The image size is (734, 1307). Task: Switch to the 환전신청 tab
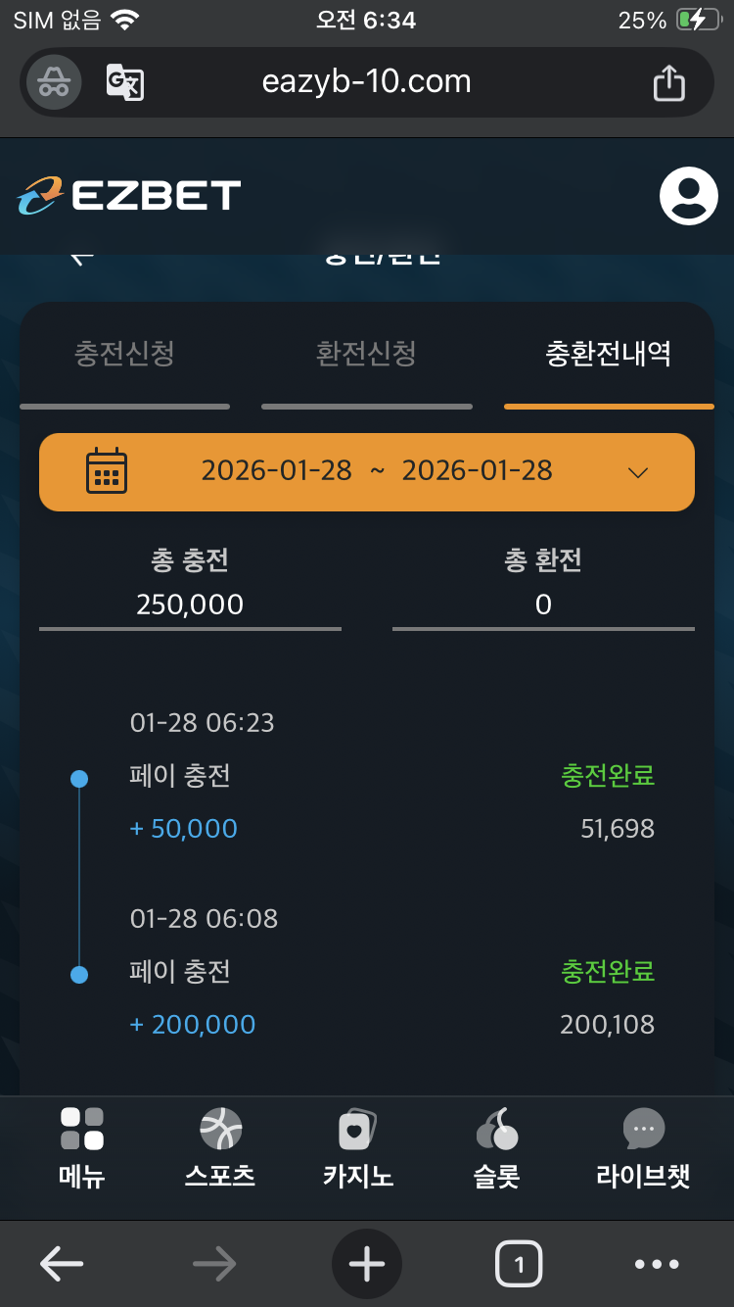pyautogui.click(x=366, y=354)
